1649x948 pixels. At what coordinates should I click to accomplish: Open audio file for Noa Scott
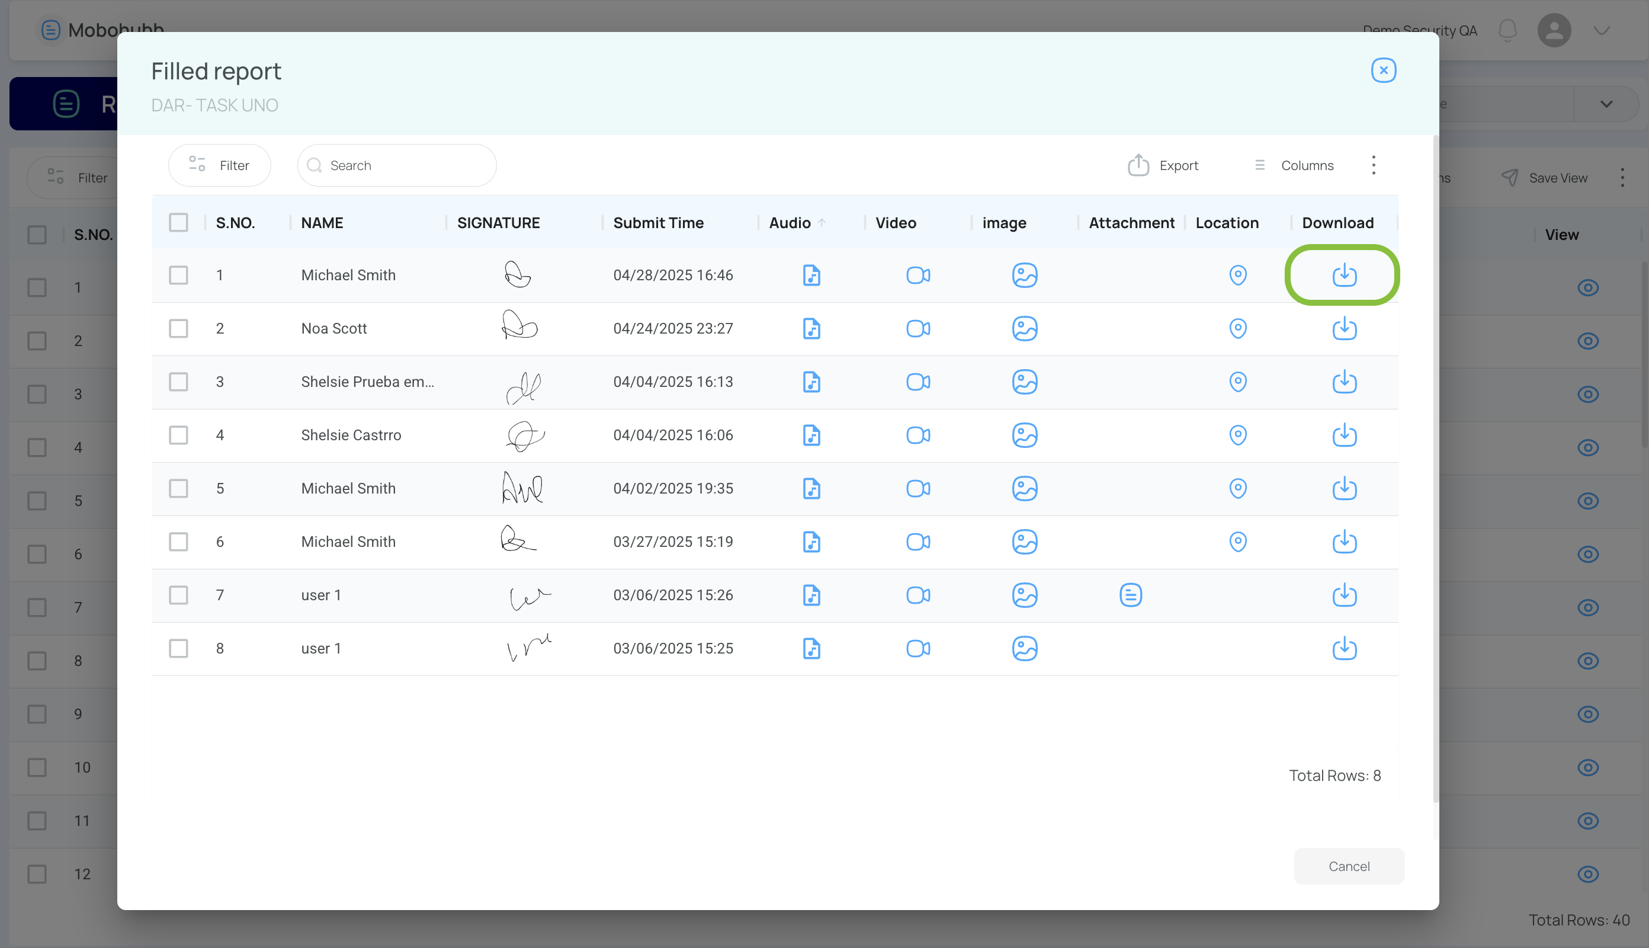[x=811, y=328]
